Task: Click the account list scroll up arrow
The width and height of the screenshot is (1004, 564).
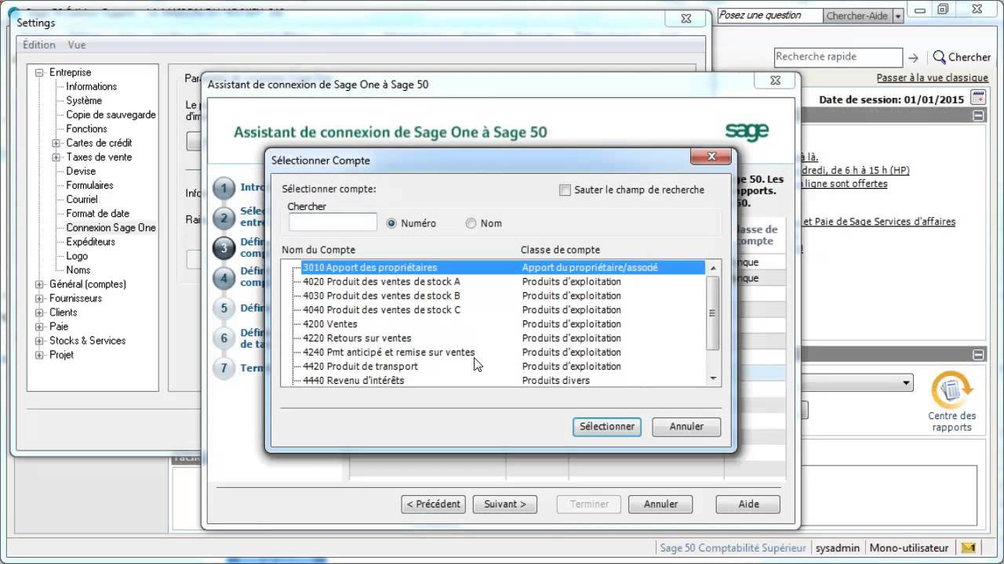Action: pos(713,268)
